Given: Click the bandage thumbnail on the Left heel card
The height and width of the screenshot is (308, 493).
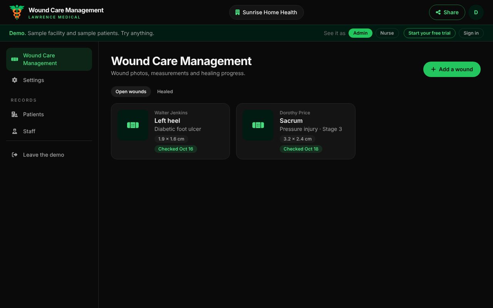Looking at the screenshot, I should coord(133,125).
